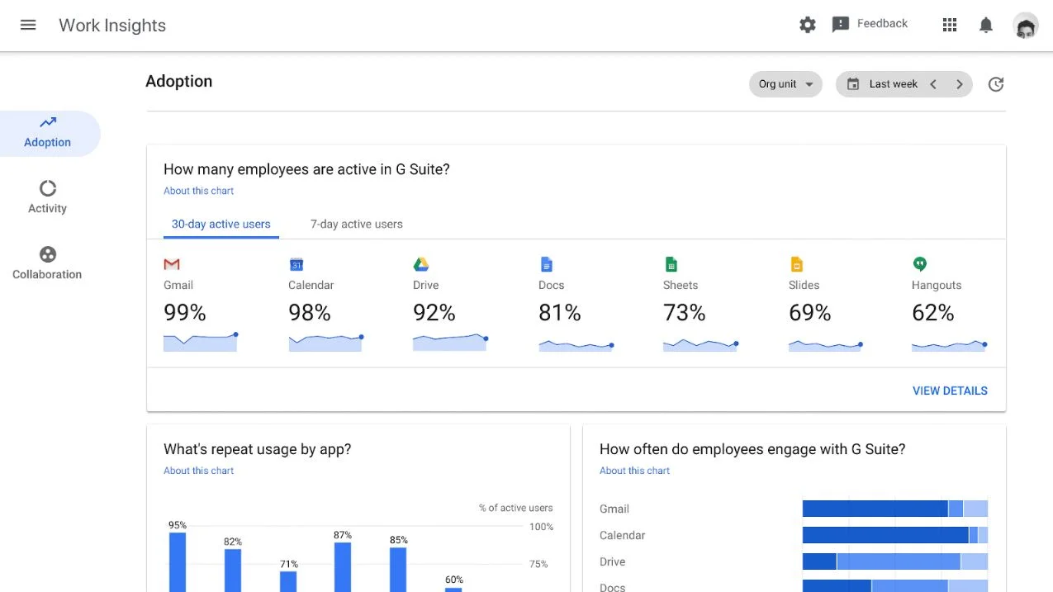Click the notifications bell icon
Viewport: 1053px width, 592px height.
985,25
